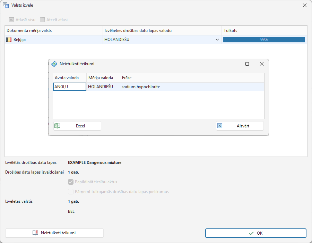Image resolution: width=312 pixels, height=243 pixels.
Task: Select the sodium hypochlorite phrase row
Action: point(158,87)
